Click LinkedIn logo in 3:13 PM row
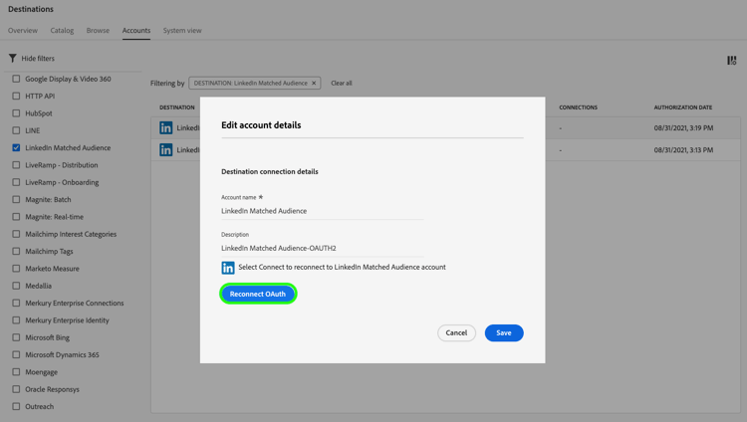This screenshot has height=422, width=747. pos(165,150)
